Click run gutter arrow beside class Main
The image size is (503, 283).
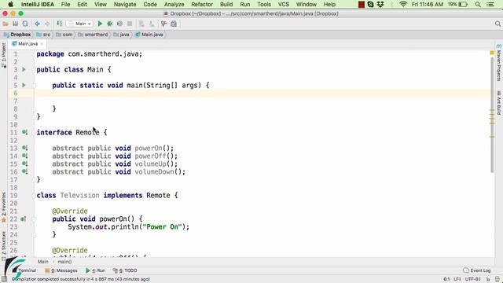[24, 69]
